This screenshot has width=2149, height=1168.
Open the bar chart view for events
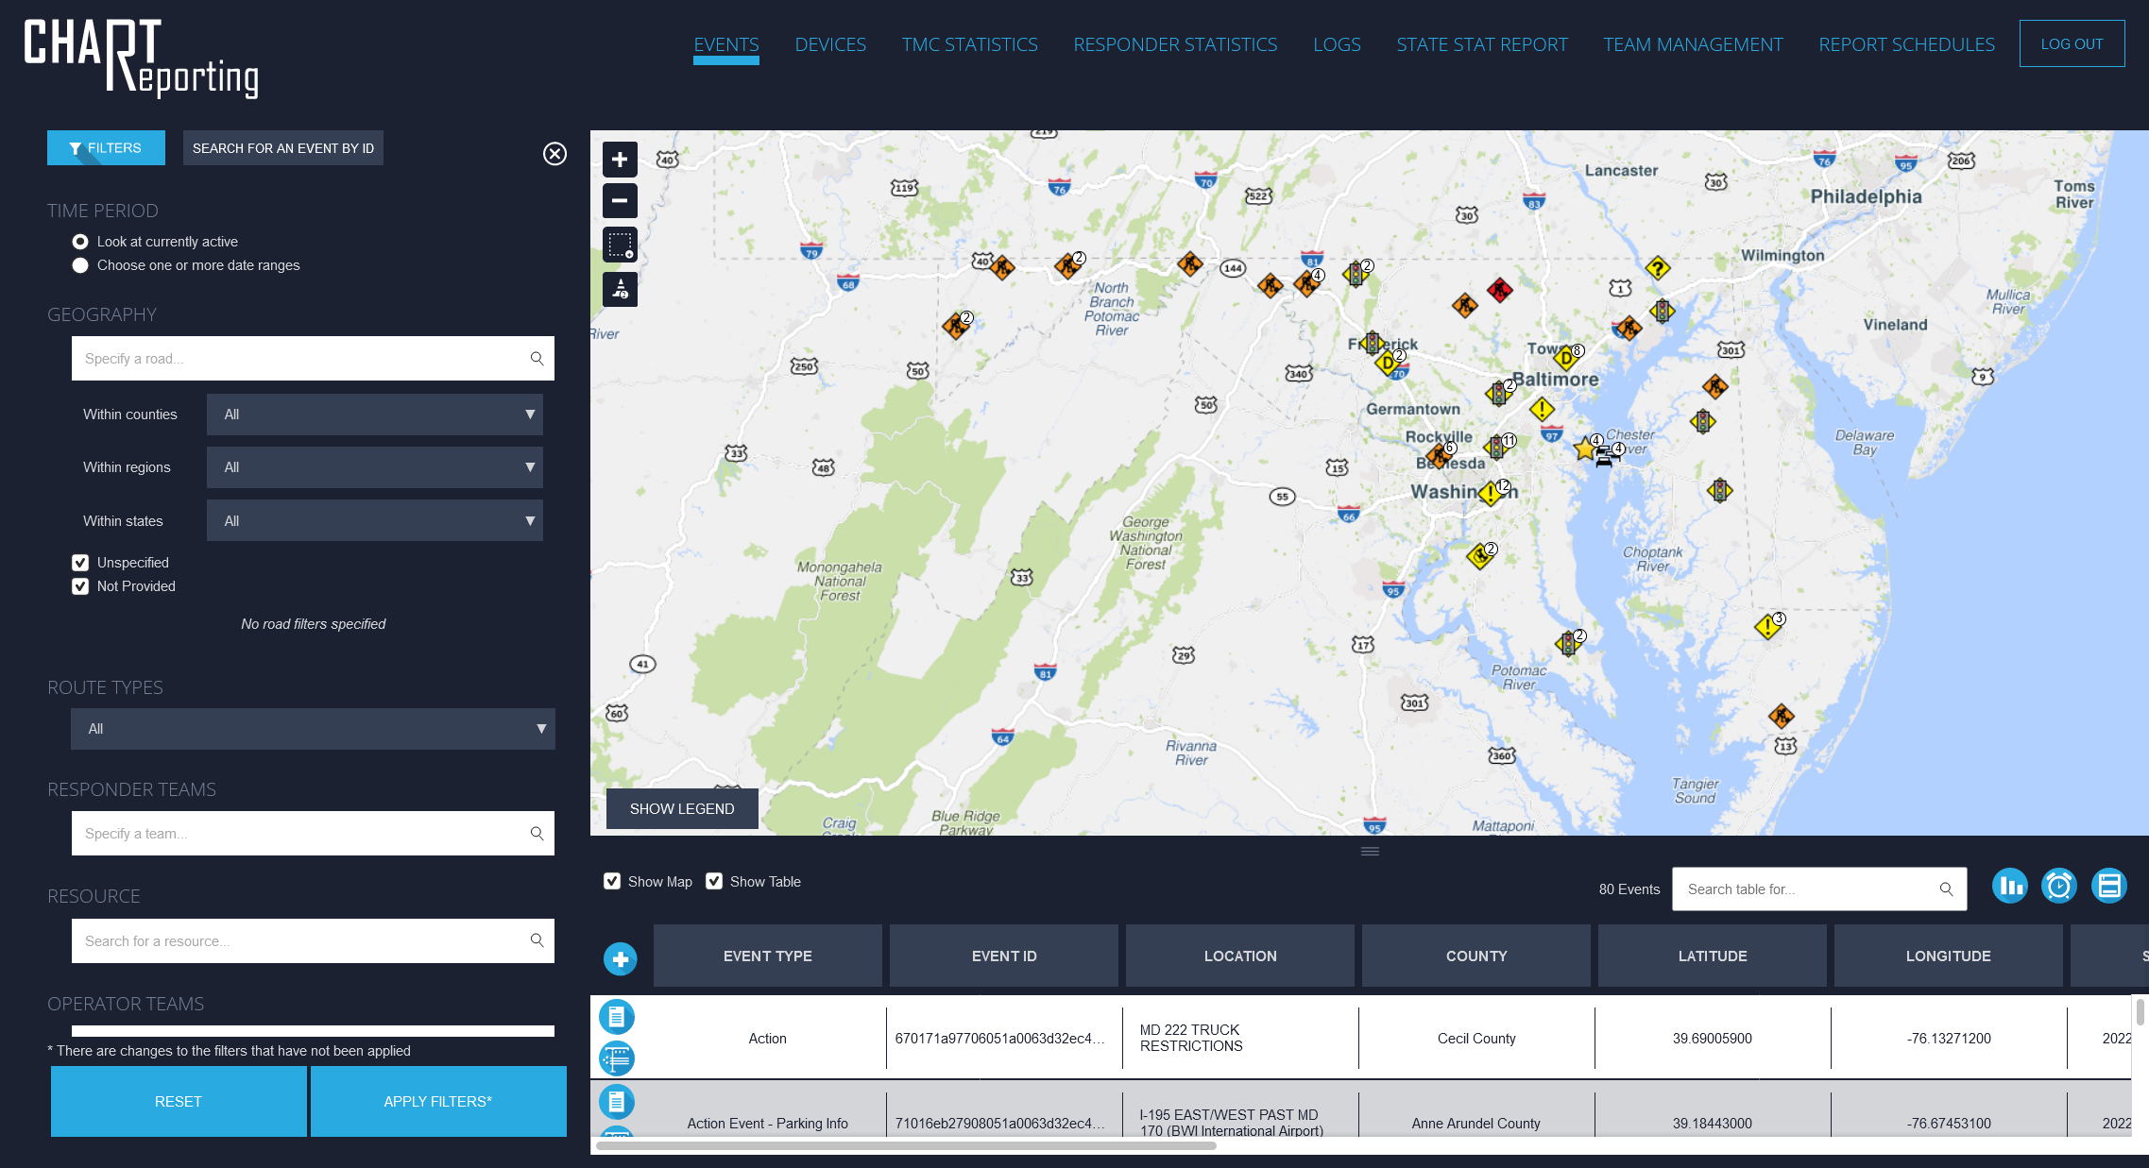[x=2010, y=886]
